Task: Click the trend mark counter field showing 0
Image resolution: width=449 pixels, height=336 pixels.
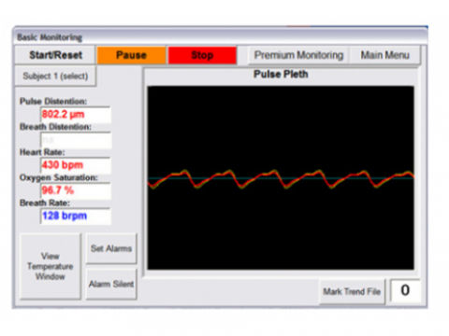Action: click(x=405, y=290)
